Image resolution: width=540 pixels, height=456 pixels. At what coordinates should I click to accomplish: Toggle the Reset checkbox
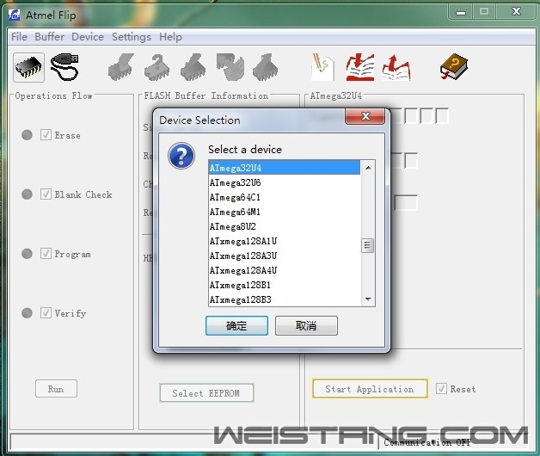pos(441,388)
